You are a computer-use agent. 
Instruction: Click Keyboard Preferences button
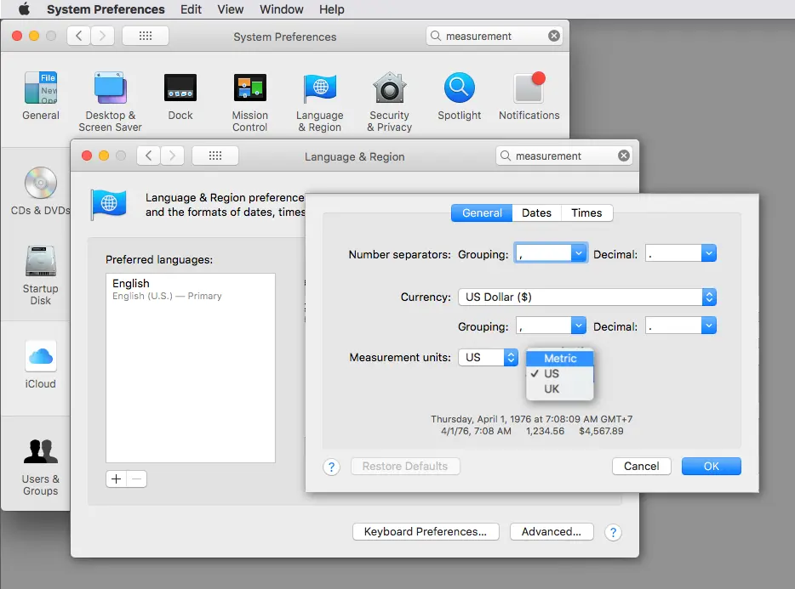(x=425, y=532)
